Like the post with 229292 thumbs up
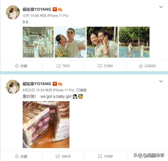 click(141, 66)
